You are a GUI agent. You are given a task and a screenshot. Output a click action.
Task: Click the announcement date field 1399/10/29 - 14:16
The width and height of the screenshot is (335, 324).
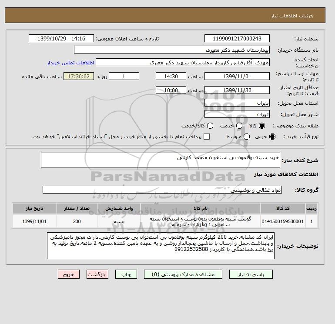click(61, 38)
